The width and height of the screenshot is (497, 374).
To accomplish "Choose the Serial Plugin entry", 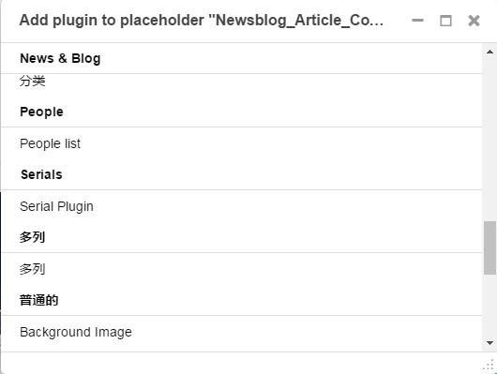I will (242, 206).
